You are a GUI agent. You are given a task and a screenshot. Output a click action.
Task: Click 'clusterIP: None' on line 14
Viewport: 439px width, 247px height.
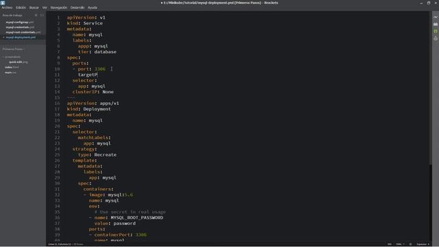[x=93, y=92]
